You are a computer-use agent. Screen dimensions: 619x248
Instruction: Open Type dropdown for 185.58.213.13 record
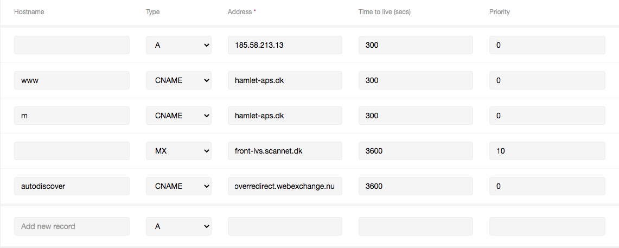[x=178, y=45]
